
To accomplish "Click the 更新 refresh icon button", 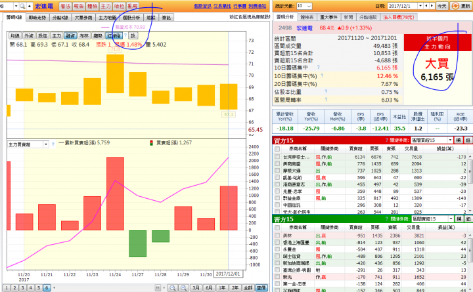I will tap(461, 6).
